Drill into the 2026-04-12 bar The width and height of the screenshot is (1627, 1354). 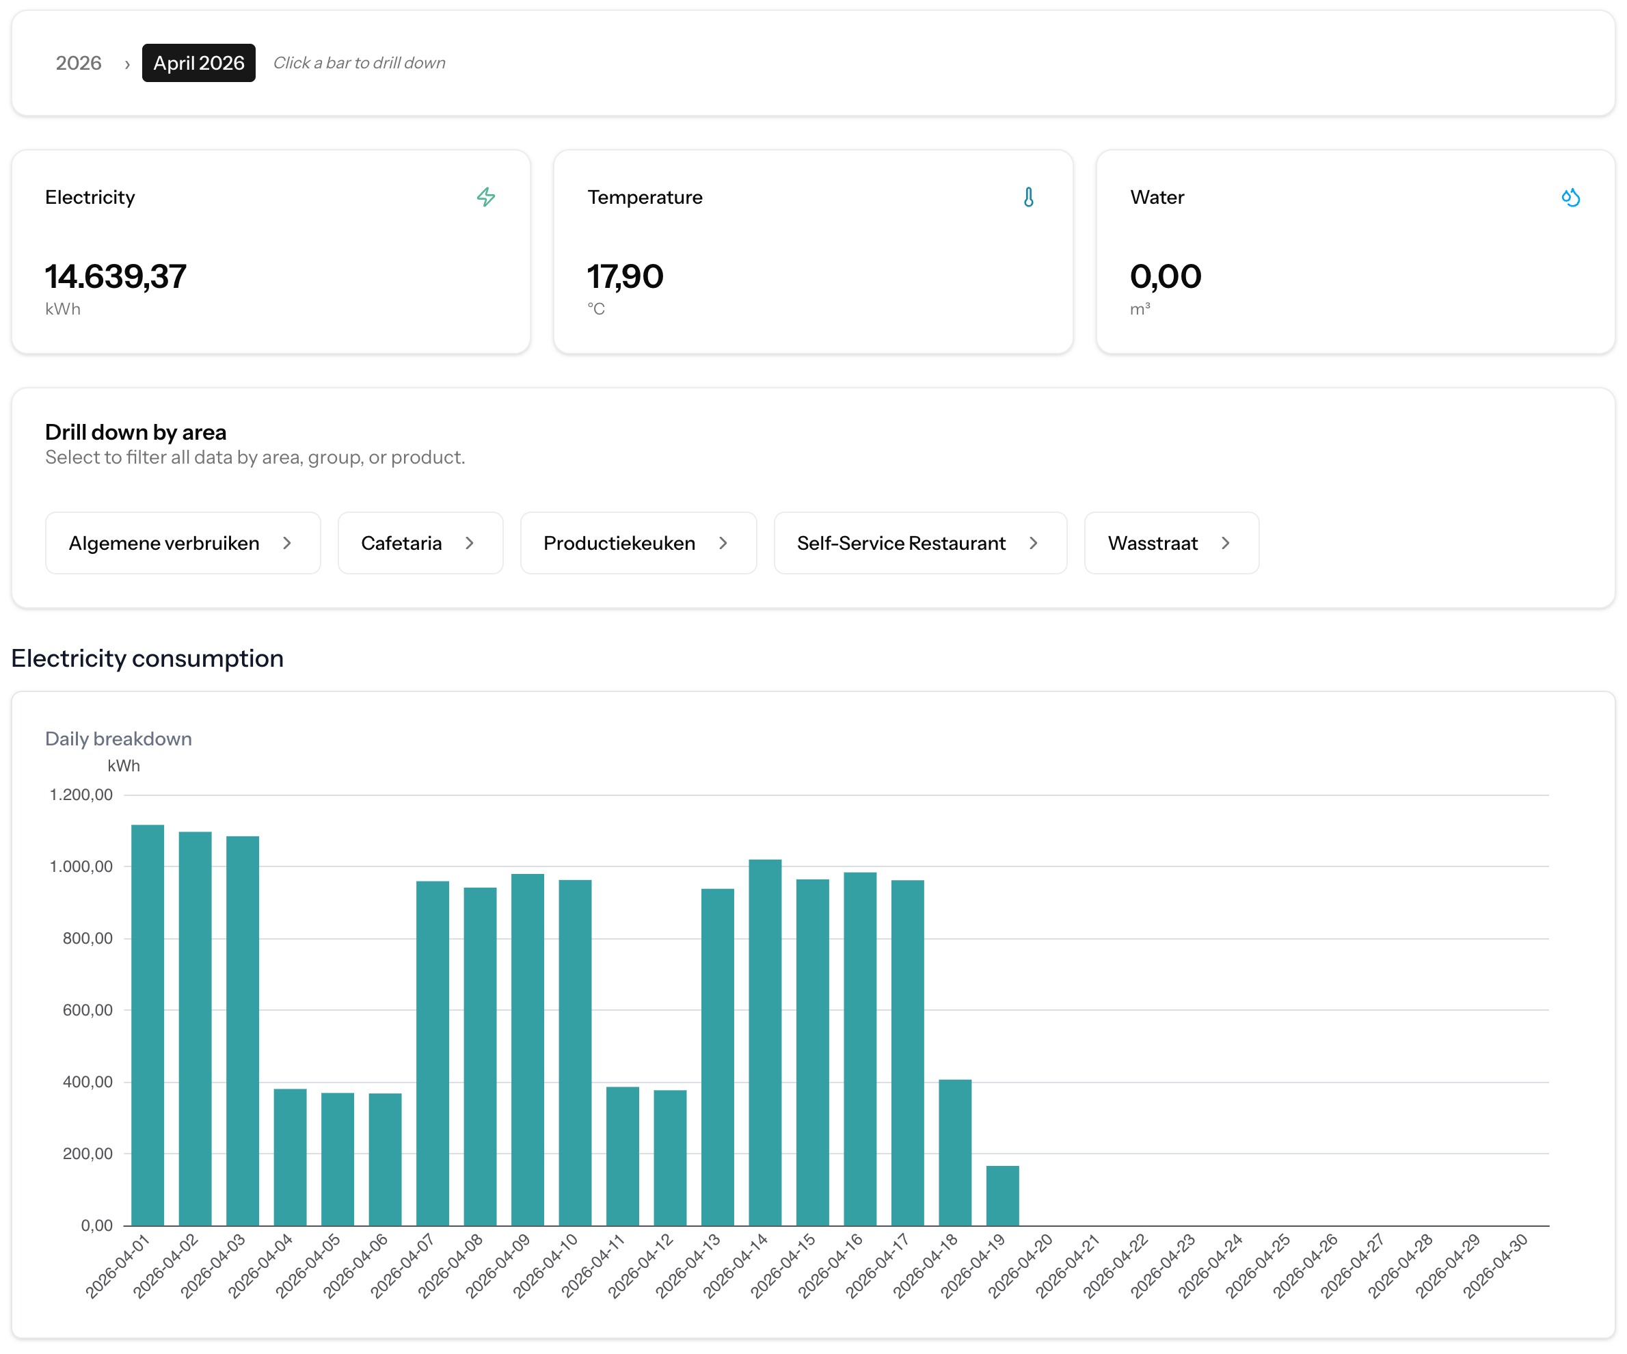[x=670, y=1158]
